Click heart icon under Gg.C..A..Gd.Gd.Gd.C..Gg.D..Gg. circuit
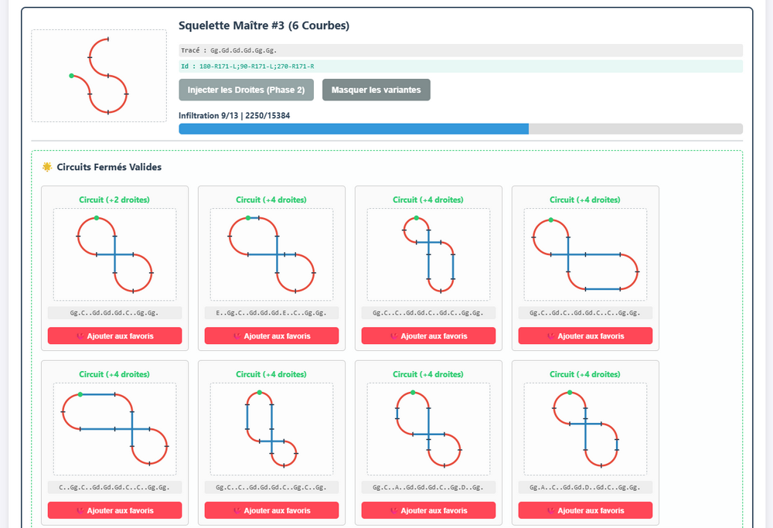 click(x=394, y=510)
